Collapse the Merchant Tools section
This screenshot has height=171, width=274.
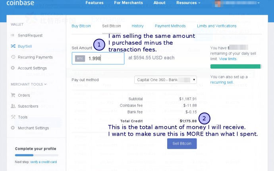(x=29, y=84)
